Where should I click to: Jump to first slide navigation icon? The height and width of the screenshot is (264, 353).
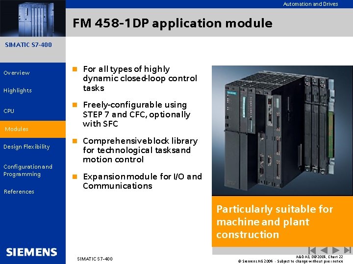click(312, 250)
